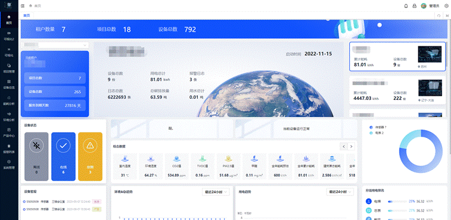Viewport: 451px width, 220px height.
Task: Click the tab bar menu icon beside refresh
Action: (x=447, y=16)
